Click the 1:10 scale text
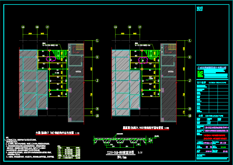The image size is (233, 165). [x=140, y=153]
